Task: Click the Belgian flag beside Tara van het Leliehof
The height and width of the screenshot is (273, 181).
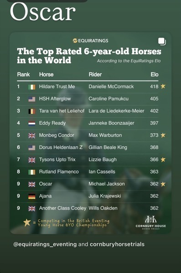Action: (x=32, y=111)
